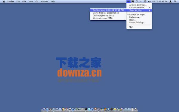Show Messy desktop 2010 archive
Image resolution: width=179 pixels, height=112 pixels.
pyautogui.click(x=108, y=18)
